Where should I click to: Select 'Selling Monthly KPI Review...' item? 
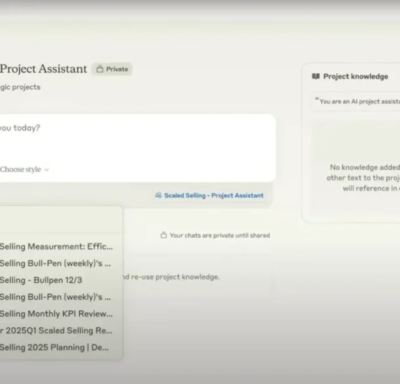(56, 313)
